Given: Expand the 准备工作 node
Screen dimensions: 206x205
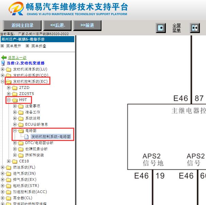Looking at the screenshot, I should (15, 112).
